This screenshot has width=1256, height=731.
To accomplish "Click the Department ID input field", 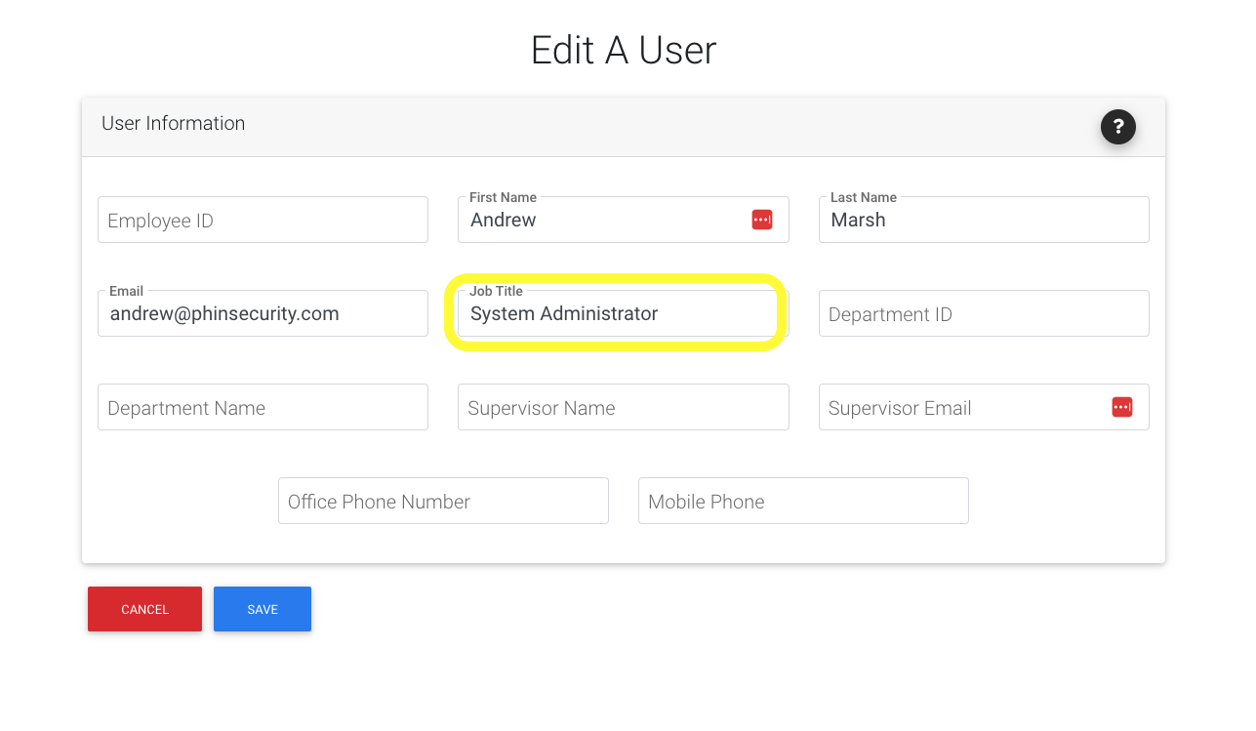I will click(984, 313).
